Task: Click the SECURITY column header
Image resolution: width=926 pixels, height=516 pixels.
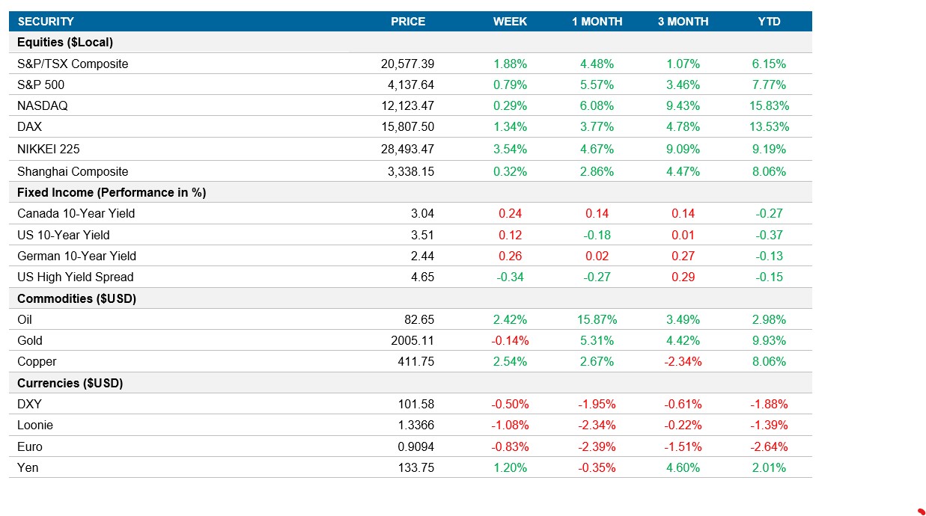Action: [x=47, y=22]
